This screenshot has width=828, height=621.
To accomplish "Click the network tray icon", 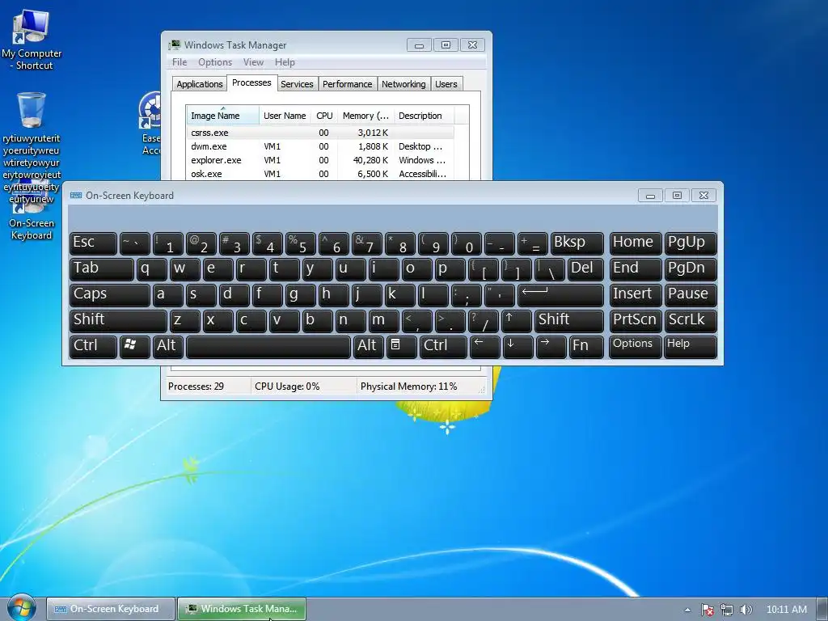I will [727, 610].
